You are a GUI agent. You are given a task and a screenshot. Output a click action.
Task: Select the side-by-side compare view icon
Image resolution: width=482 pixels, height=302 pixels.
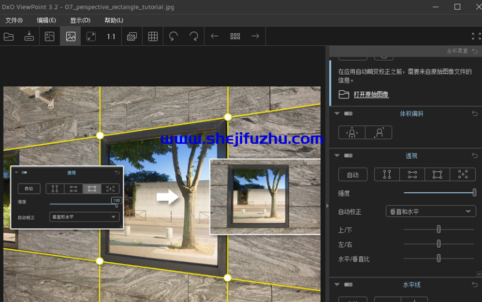click(49, 36)
